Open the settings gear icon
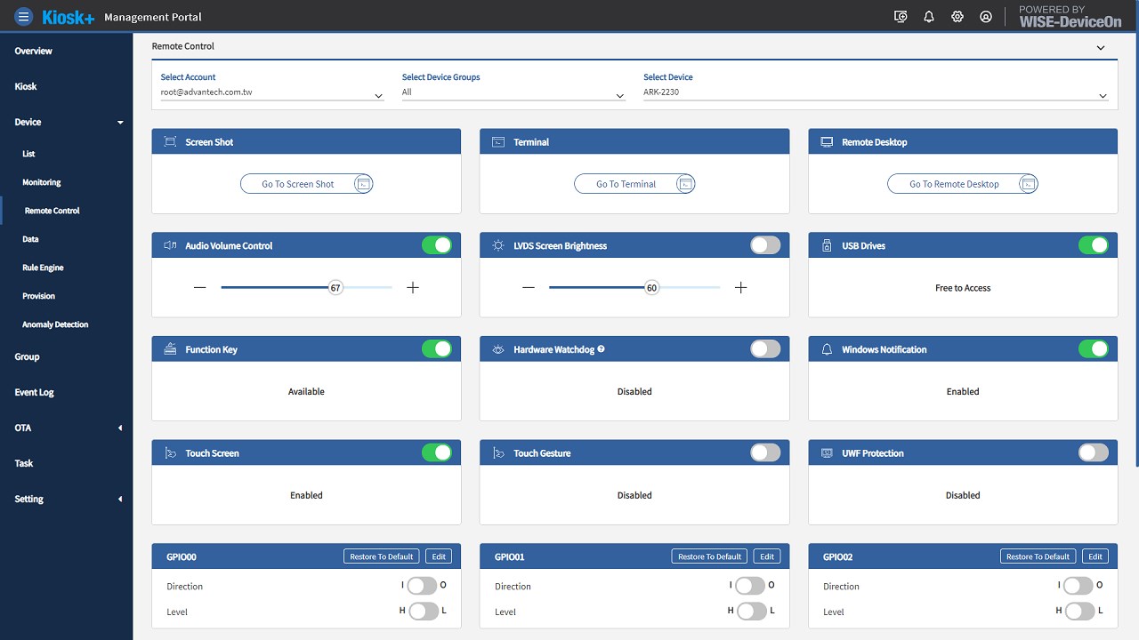 coord(957,16)
